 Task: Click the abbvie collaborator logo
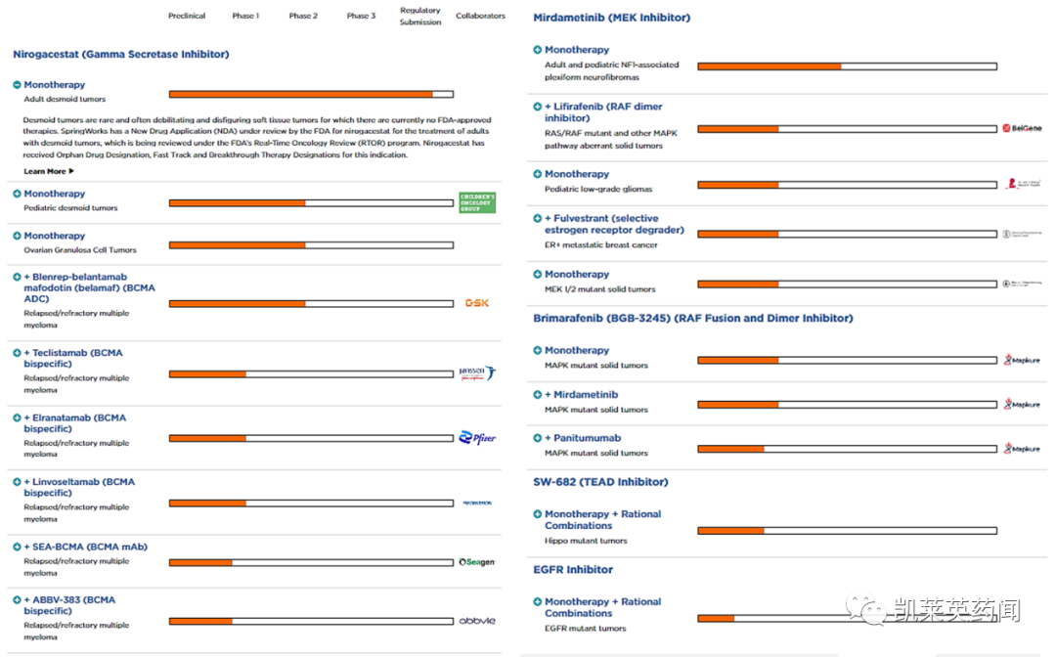[x=477, y=621]
